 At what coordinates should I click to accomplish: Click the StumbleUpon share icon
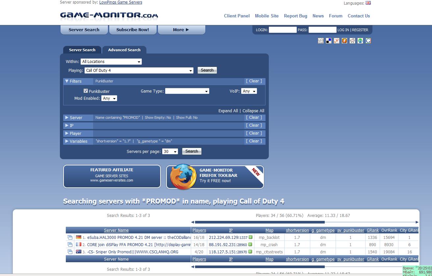click(360, 41)
